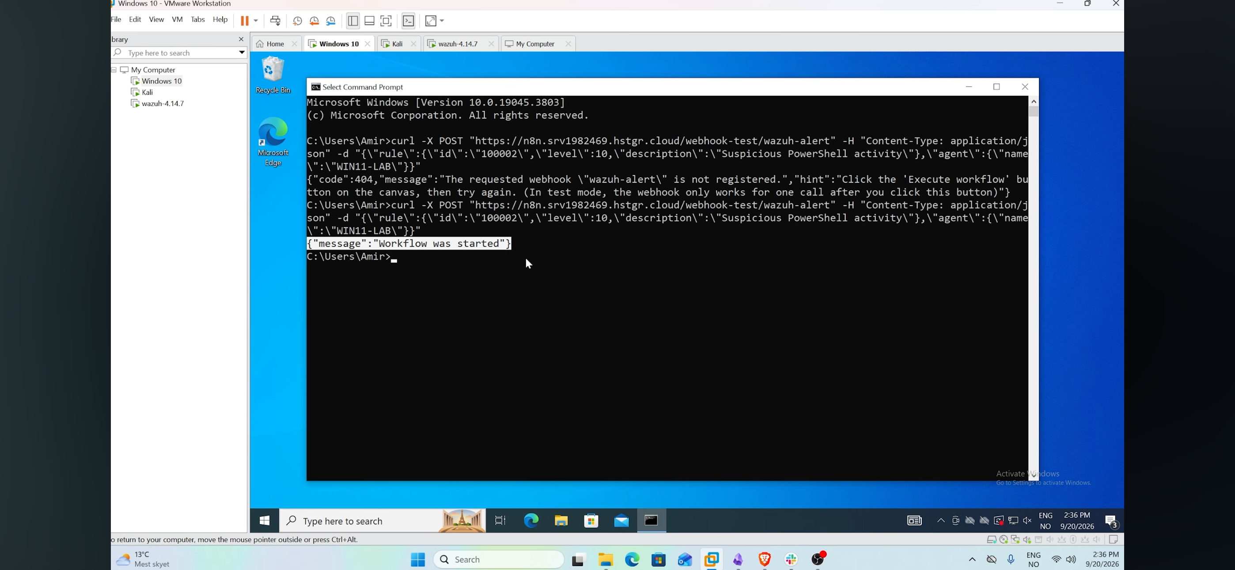Toggle the library sidebar view button
1235x570 pixels.
353,21
